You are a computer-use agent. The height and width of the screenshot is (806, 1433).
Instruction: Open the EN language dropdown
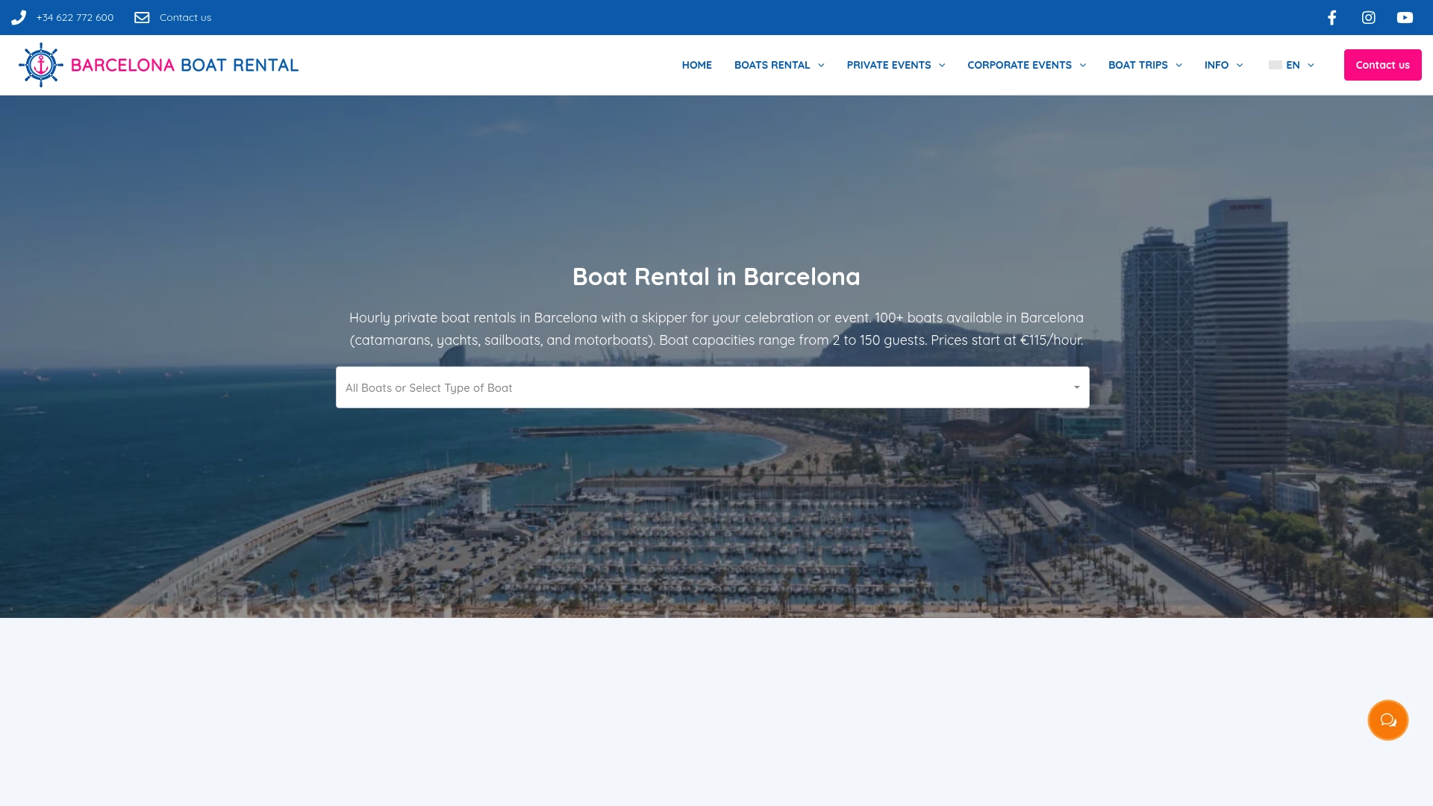pos(1293,65)
